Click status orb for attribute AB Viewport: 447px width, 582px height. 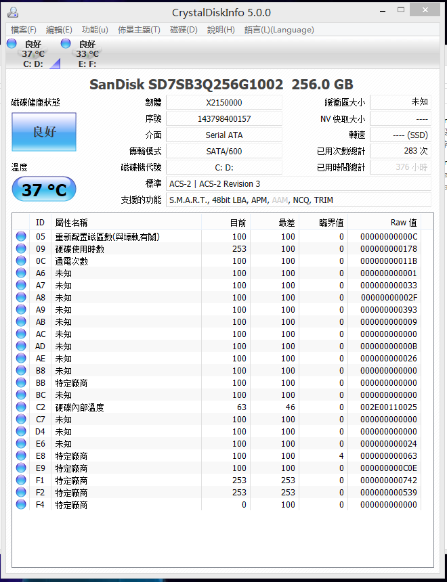[21, 322]
